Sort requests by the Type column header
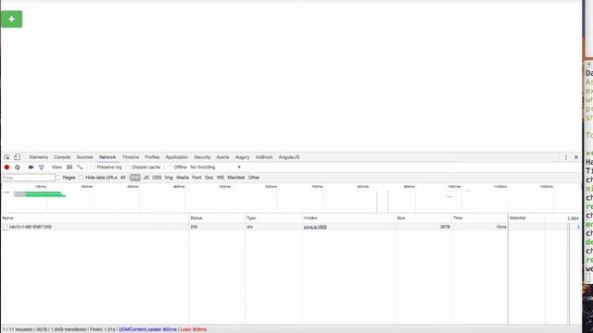Screen dimensions: 593x333 click(x=273, y=218)
